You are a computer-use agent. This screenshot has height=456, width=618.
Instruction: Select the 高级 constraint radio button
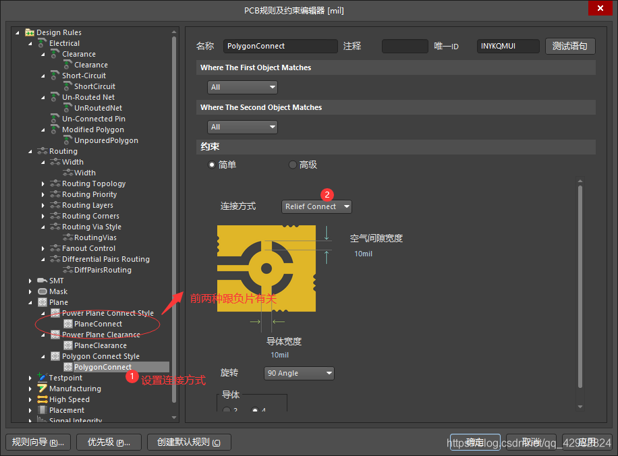(292, 165)
